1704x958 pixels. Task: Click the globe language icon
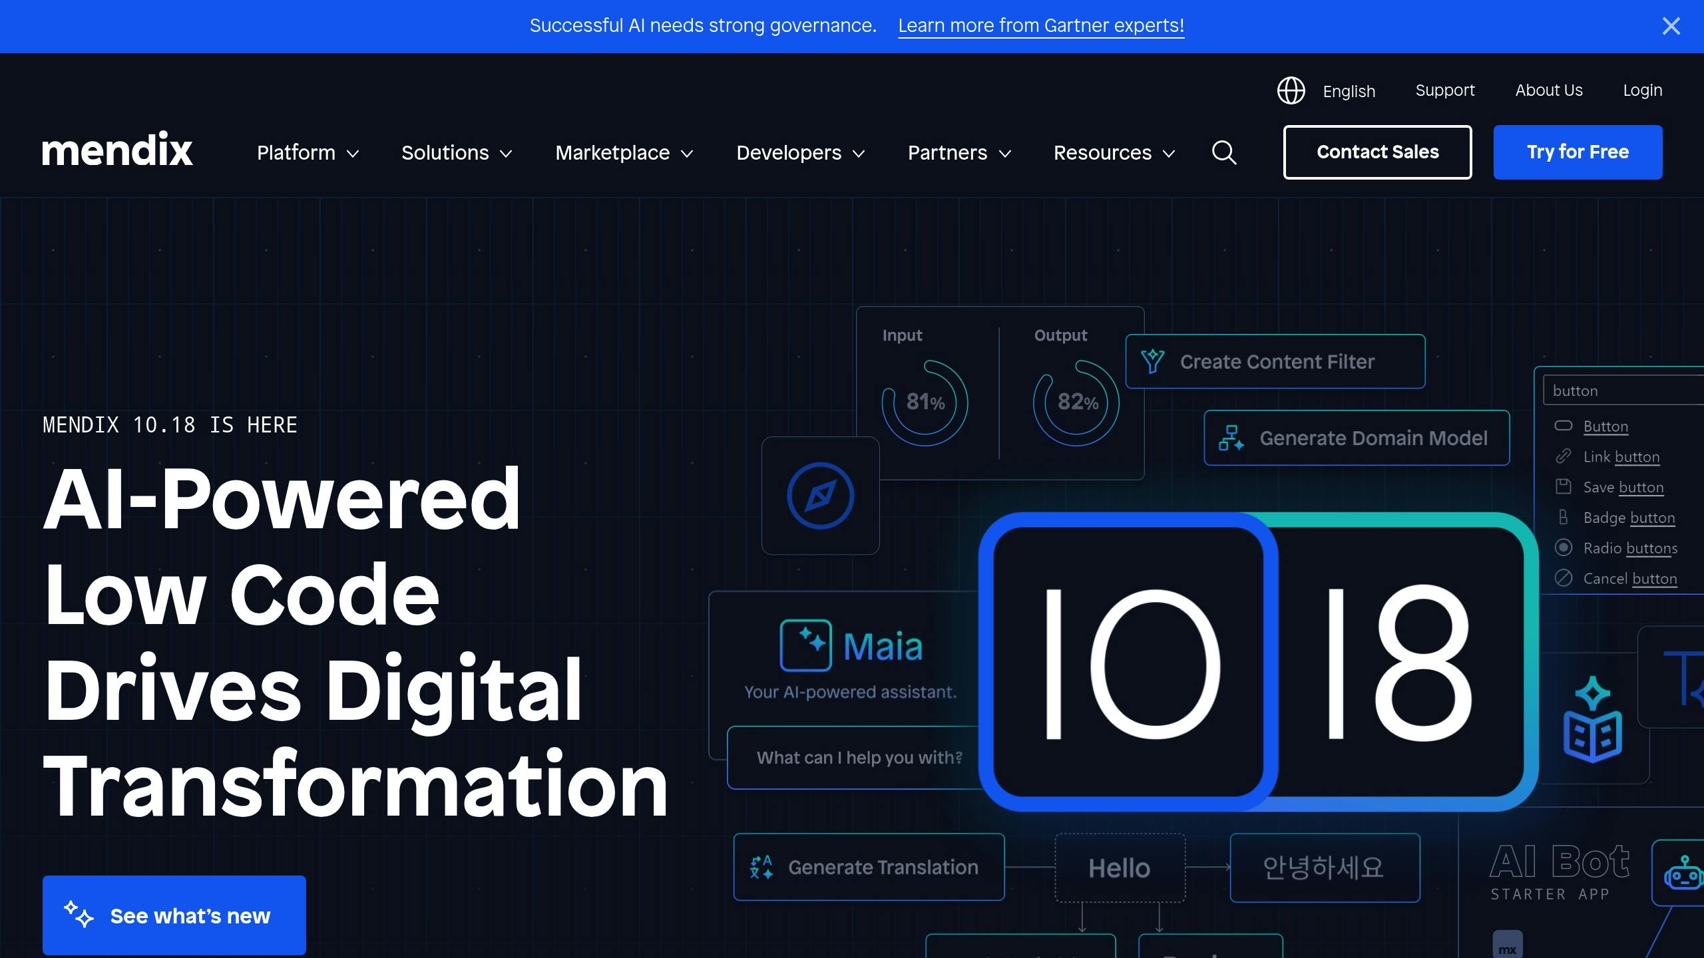1291,90
